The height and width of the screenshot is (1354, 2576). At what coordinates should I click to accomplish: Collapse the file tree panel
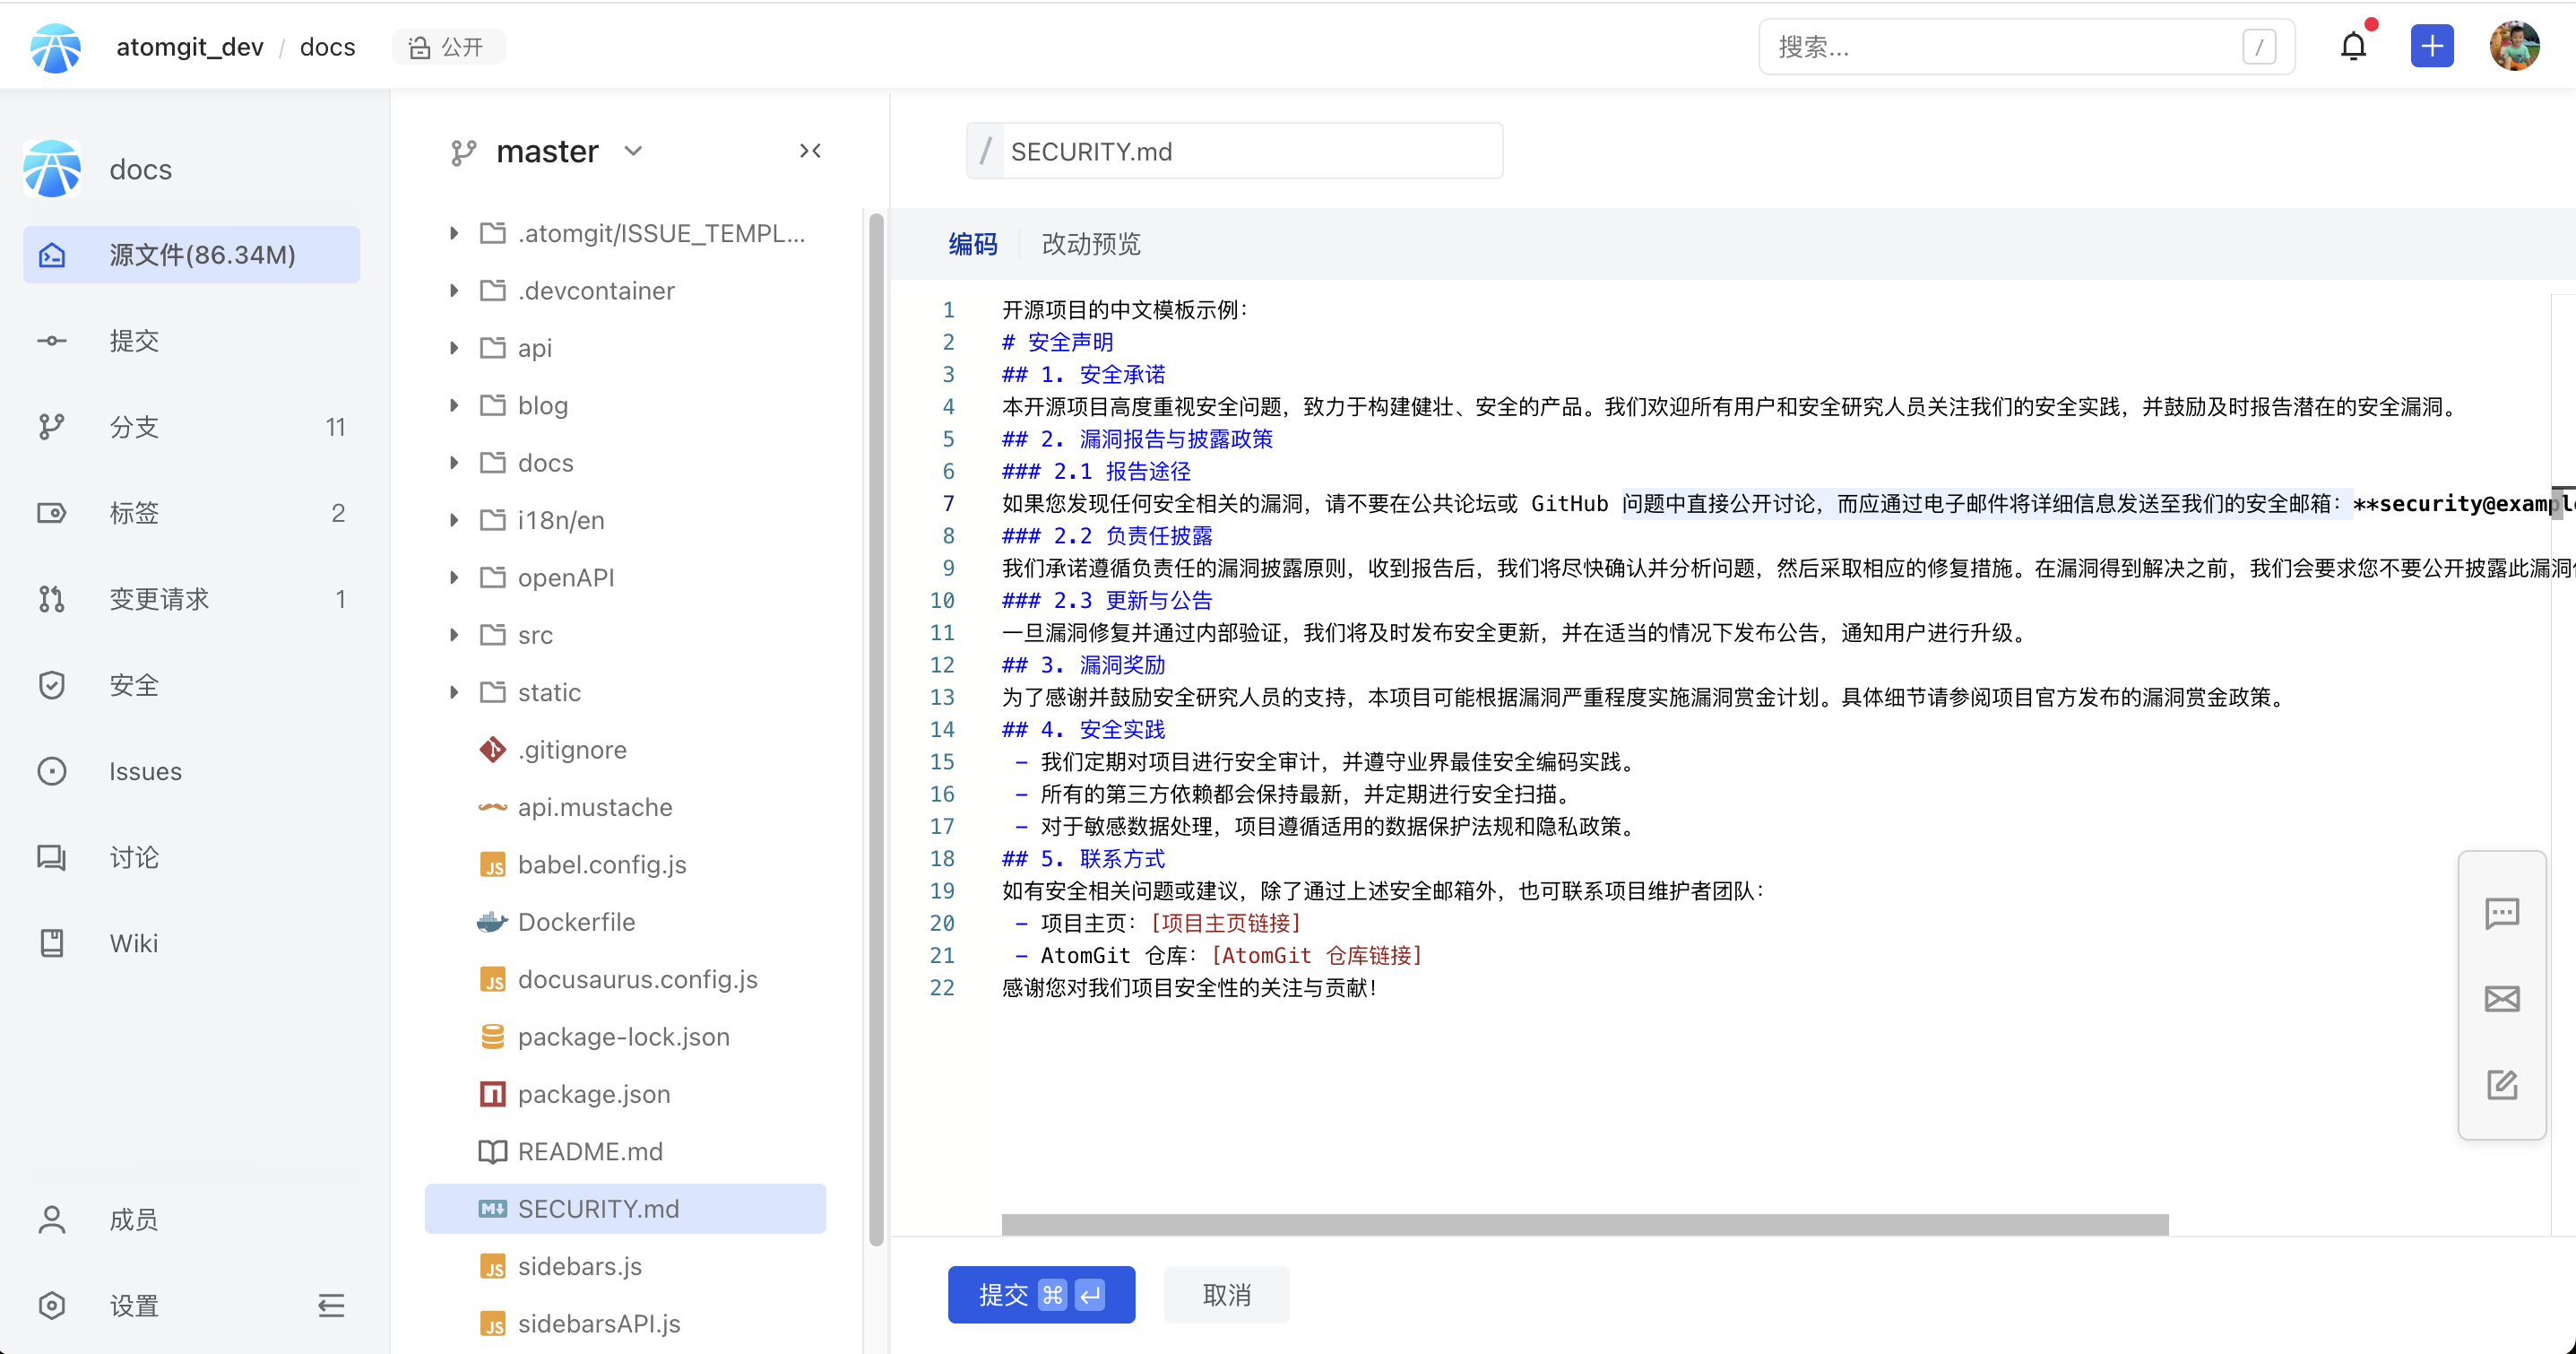point(810,152)
